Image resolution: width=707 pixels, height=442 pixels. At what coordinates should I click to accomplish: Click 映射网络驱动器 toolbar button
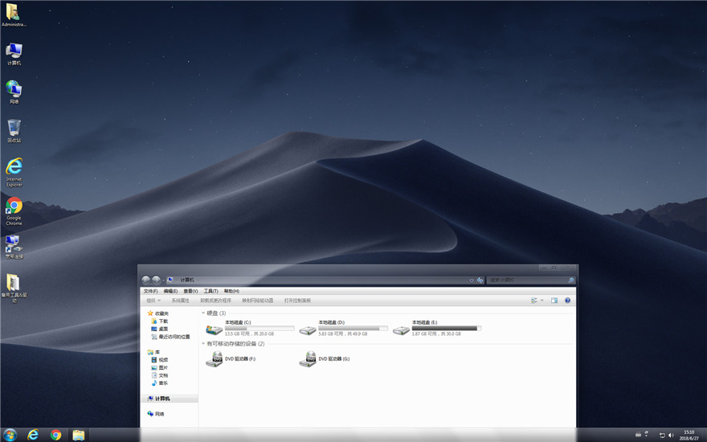click(257, 301)
